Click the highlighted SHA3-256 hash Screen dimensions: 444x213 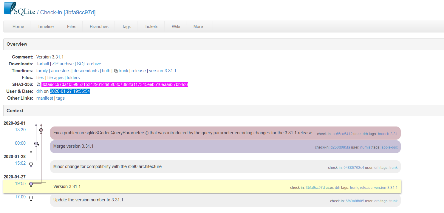[x=115, y=84]
